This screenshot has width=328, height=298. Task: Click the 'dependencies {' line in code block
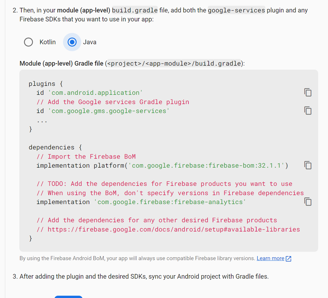55,147
